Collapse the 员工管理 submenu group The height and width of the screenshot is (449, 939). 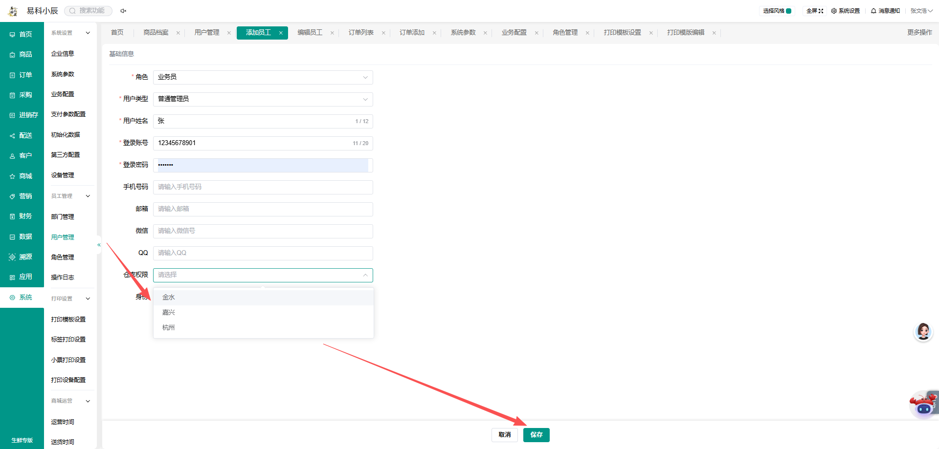tap(88, 196)
